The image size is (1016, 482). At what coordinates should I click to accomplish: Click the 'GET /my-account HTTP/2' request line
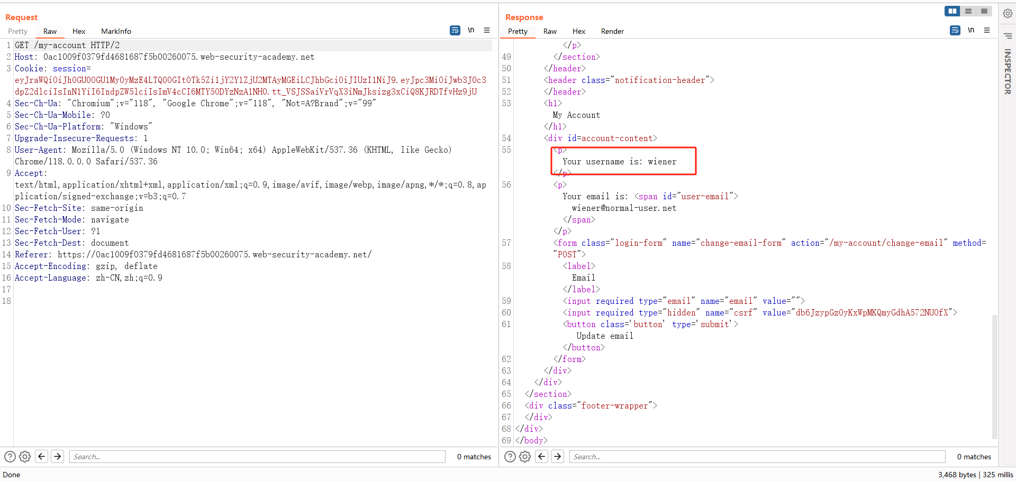67,45
